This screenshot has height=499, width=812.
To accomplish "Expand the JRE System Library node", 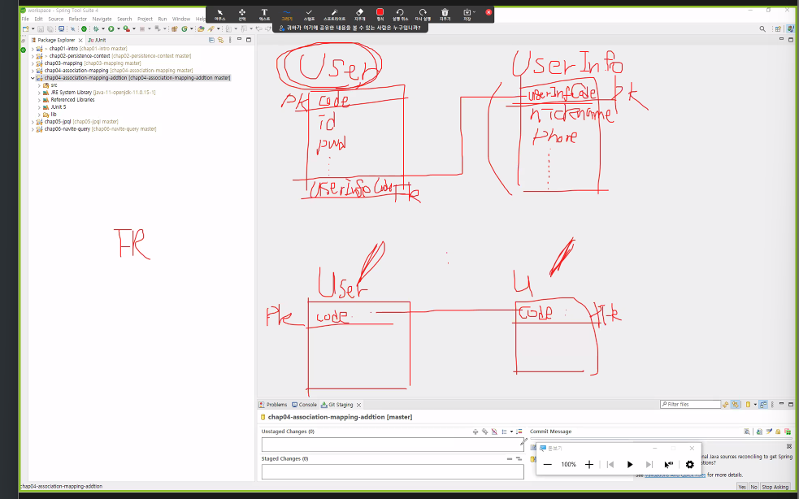I will click(x=39, y=93).
